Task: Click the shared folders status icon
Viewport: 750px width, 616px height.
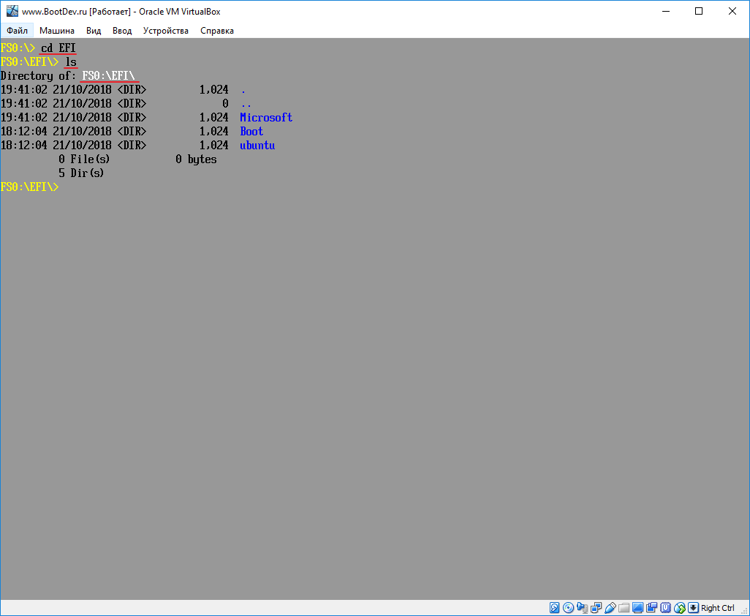Action: coord(624,608)
